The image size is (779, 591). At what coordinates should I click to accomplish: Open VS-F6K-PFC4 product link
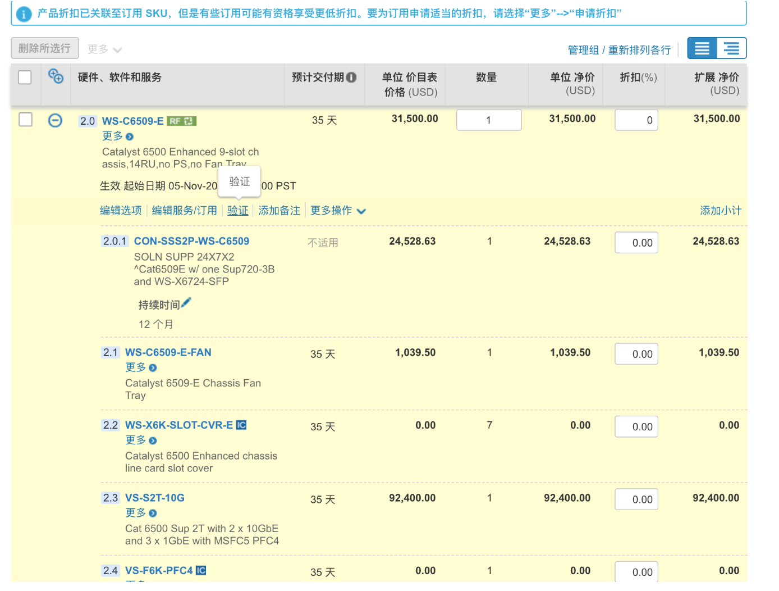click(159, 571)
